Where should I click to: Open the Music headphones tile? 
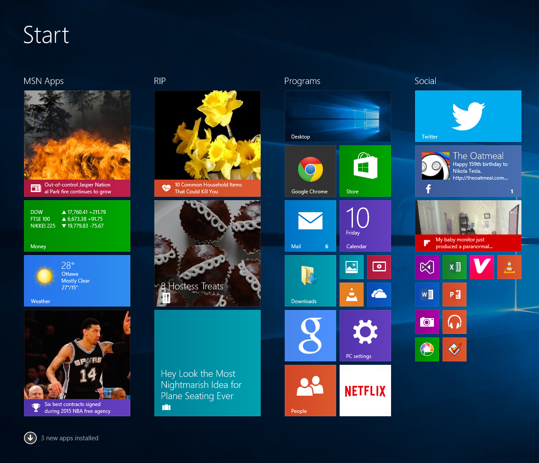454,322
